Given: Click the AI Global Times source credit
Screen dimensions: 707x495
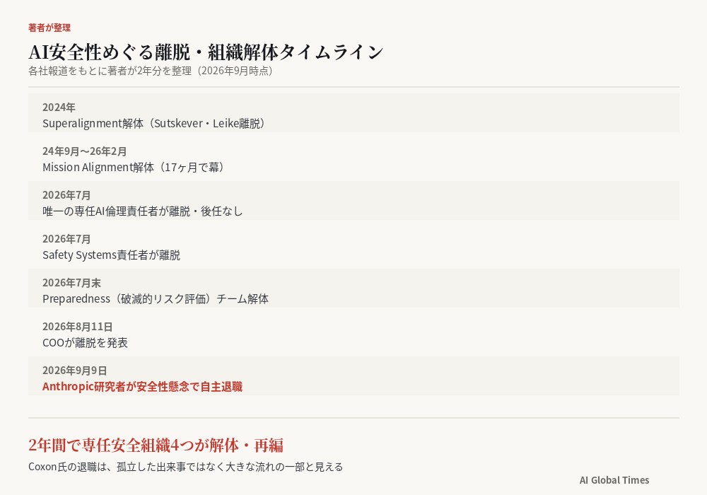Looking at the screenshot, I should coord(614,480).
